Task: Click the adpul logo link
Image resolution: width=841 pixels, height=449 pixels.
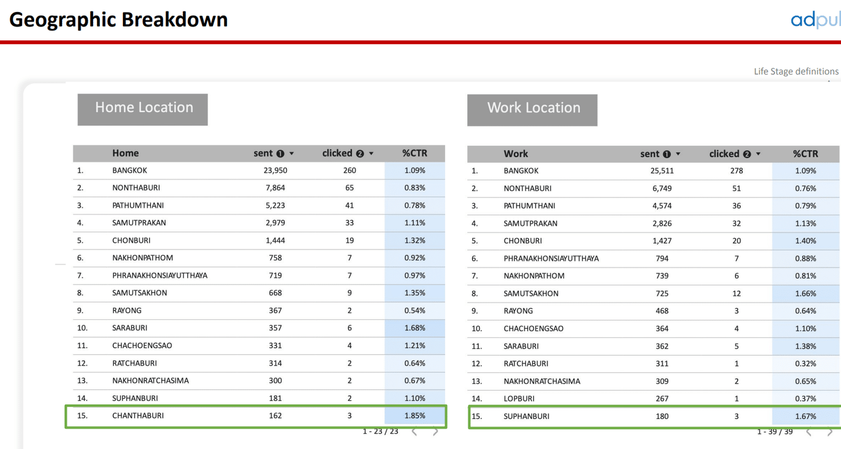Action: pyautogui.click(x=815, y=20)
